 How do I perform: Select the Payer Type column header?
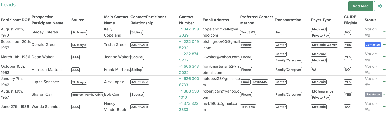[321, 20]
